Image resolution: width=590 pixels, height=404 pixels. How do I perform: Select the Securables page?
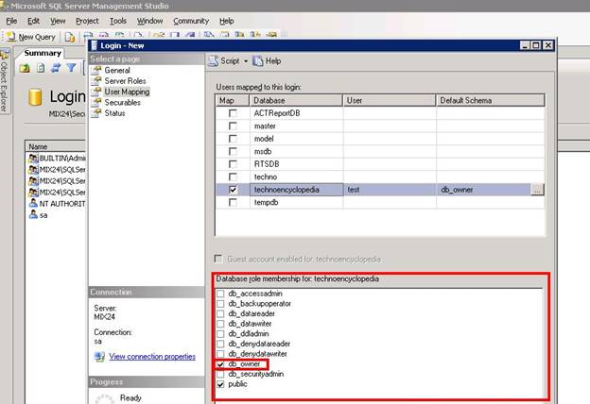[122, 102]
